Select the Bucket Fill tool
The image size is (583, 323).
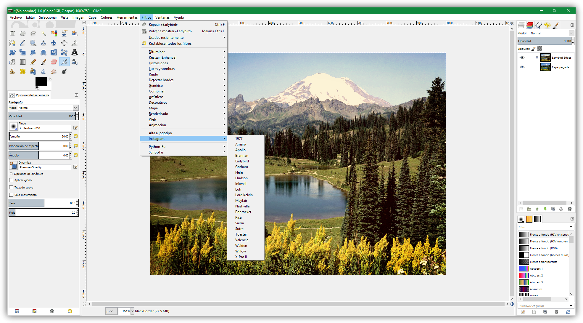(12, 62)
